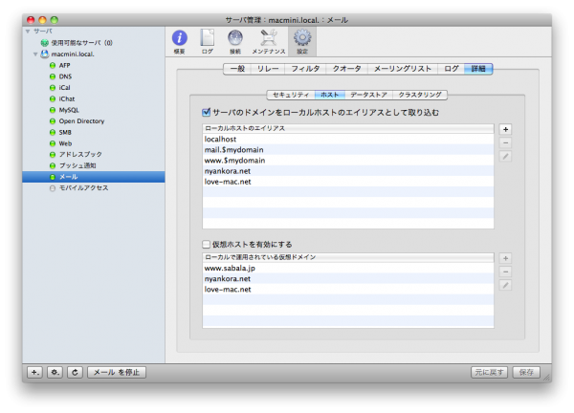Viewport: 574px width, 413px height.
Task: Switch to the クオータ tab
Action: (x=346, y=69)
